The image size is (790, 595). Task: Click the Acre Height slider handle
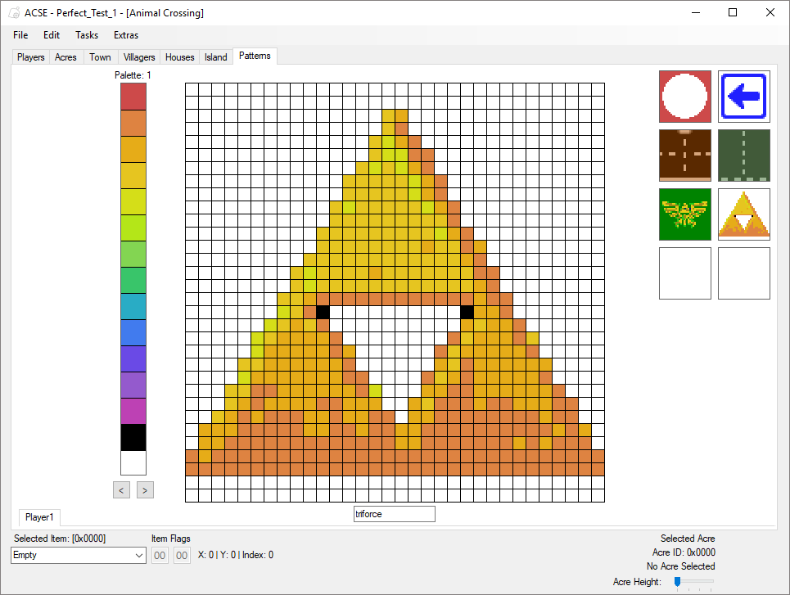[x=678, y=582]
